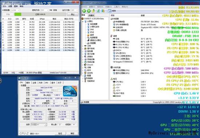Expand the DirectX node in EVEREST tree

[x=83, y=65]
